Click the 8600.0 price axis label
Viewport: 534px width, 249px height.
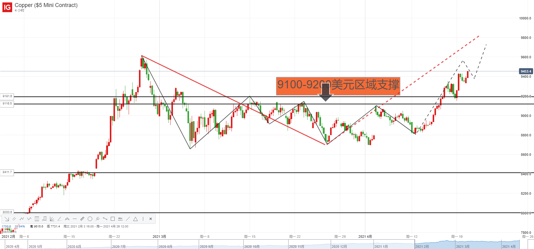(526, 155)
